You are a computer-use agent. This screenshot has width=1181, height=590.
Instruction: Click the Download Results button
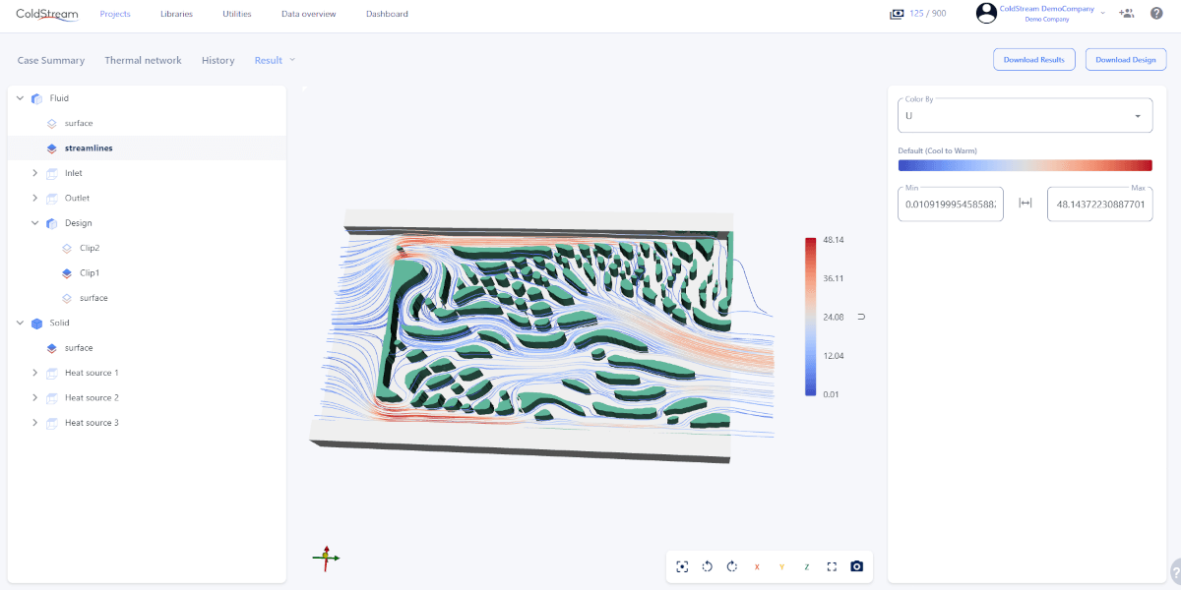coord(1033,59)
